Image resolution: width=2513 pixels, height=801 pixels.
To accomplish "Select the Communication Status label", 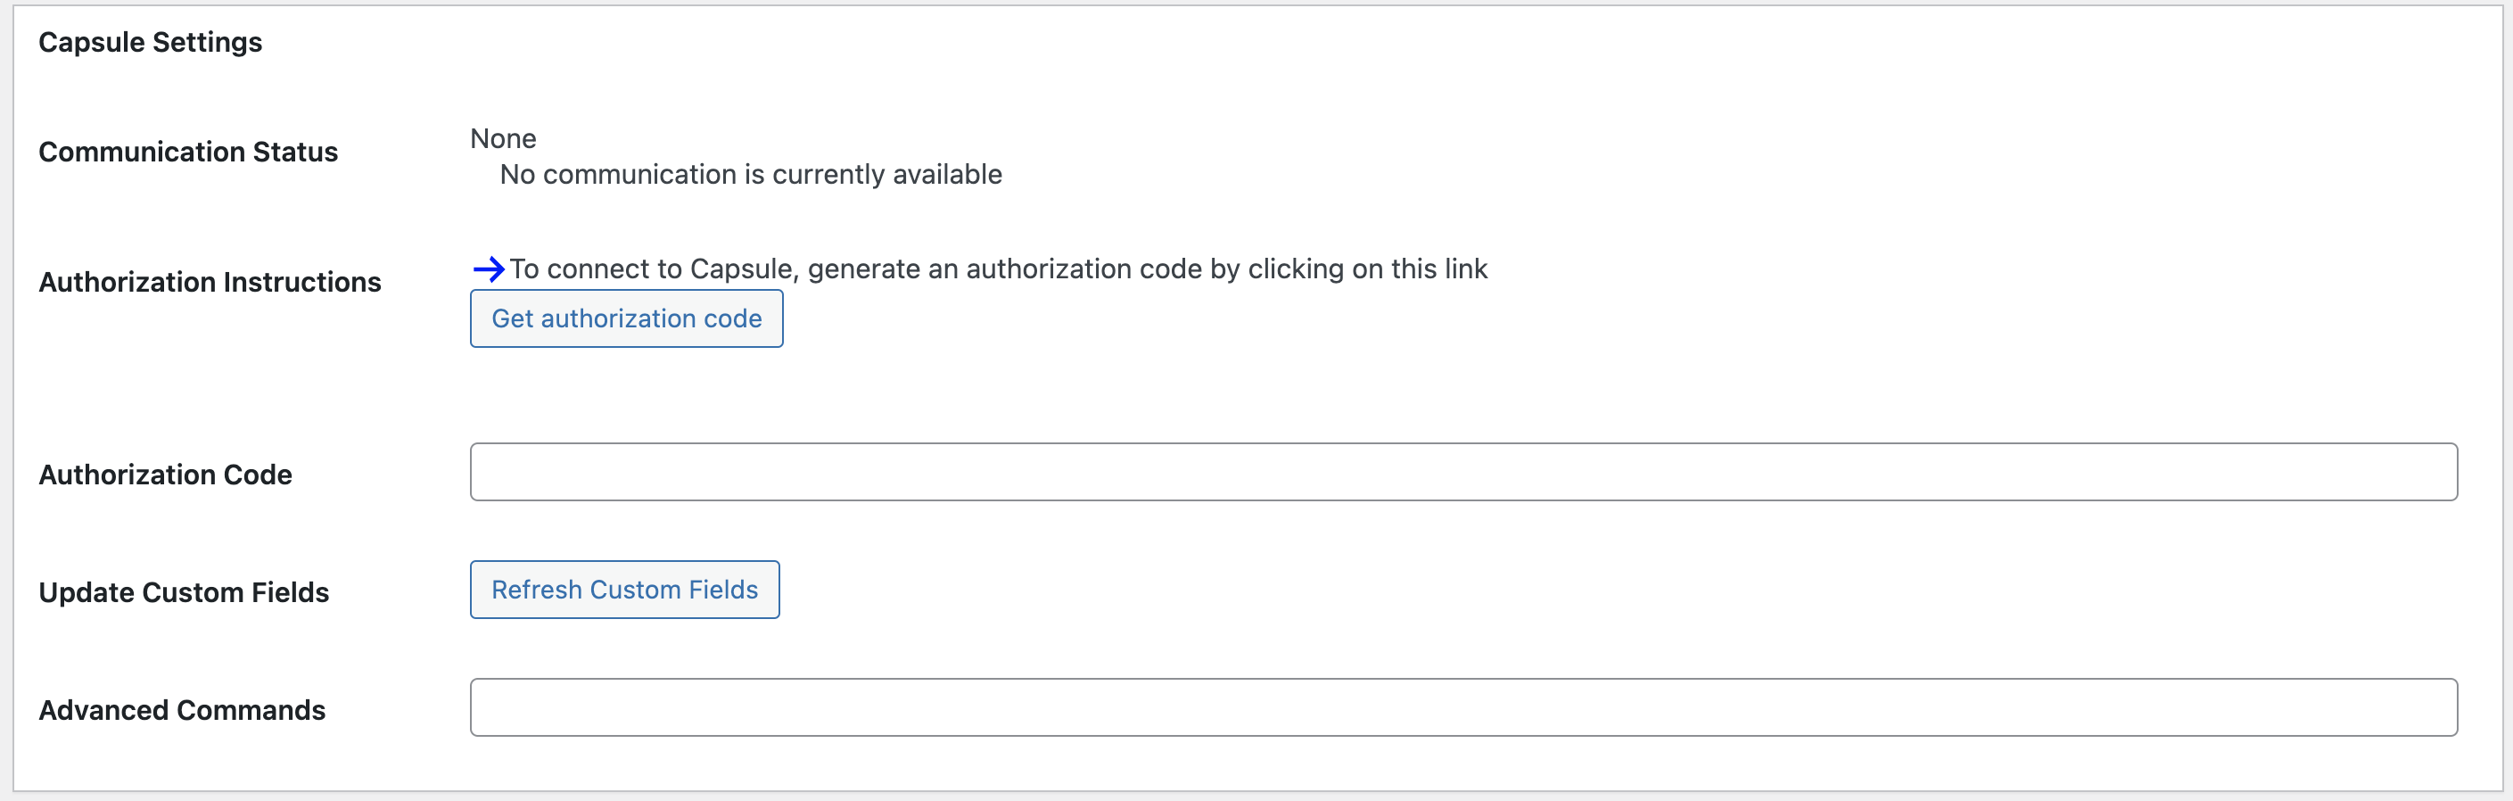I will coord(188,153).
